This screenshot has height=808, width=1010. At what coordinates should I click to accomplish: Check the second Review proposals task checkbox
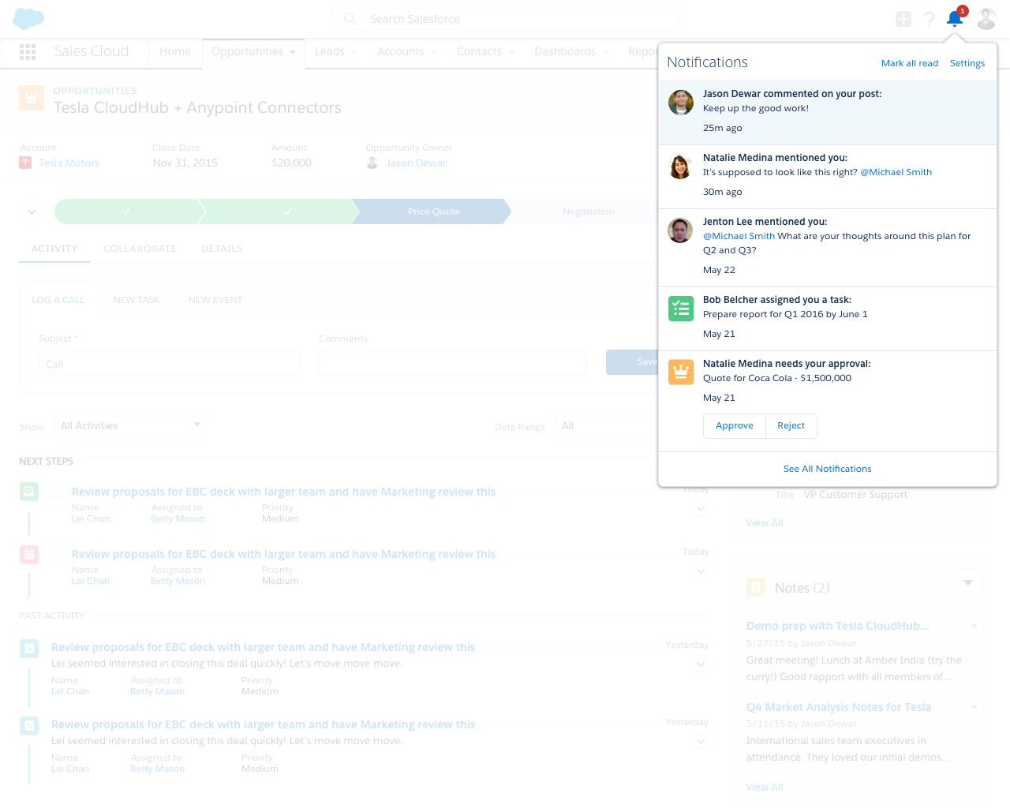[x=56, y=553]
